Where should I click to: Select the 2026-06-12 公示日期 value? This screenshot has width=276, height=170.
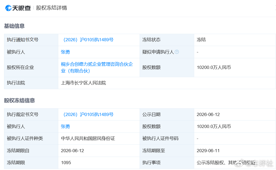click(208, 114)
